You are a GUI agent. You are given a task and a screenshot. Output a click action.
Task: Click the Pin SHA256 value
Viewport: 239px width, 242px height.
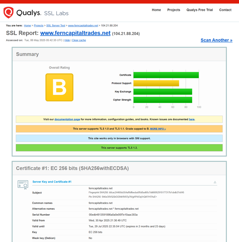coord(129,197)
